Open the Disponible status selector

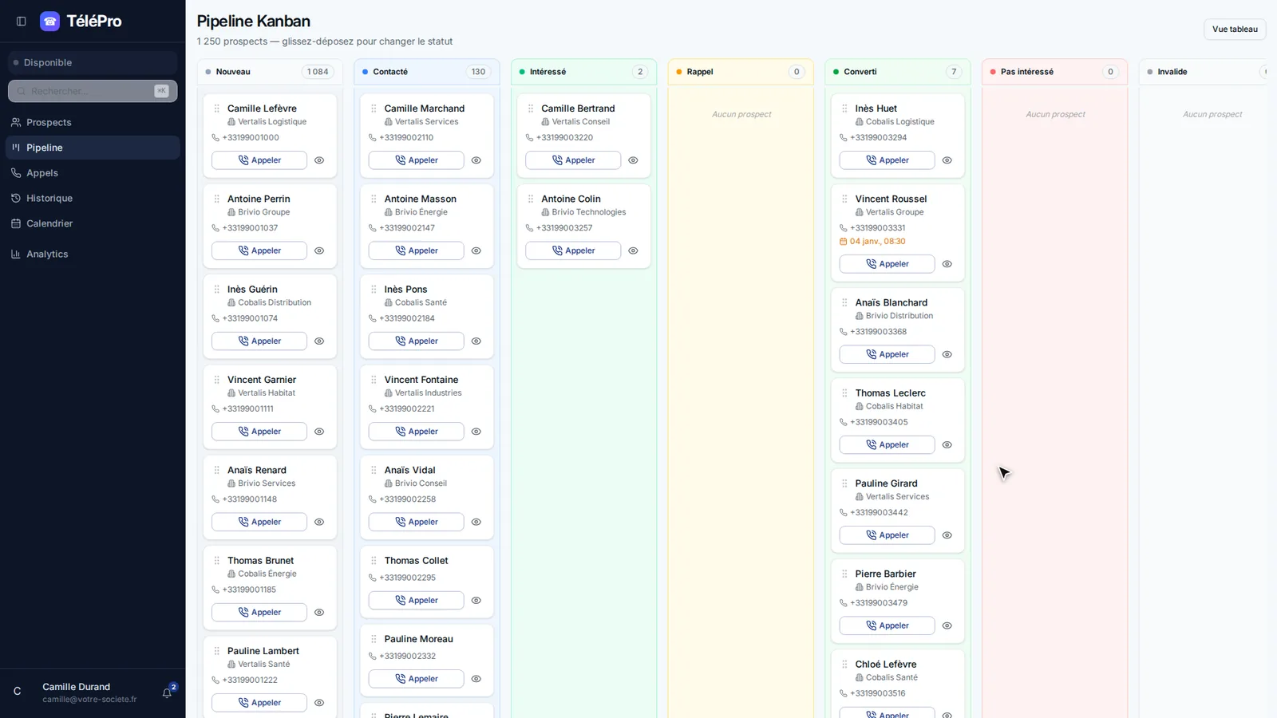coord(93,62)
